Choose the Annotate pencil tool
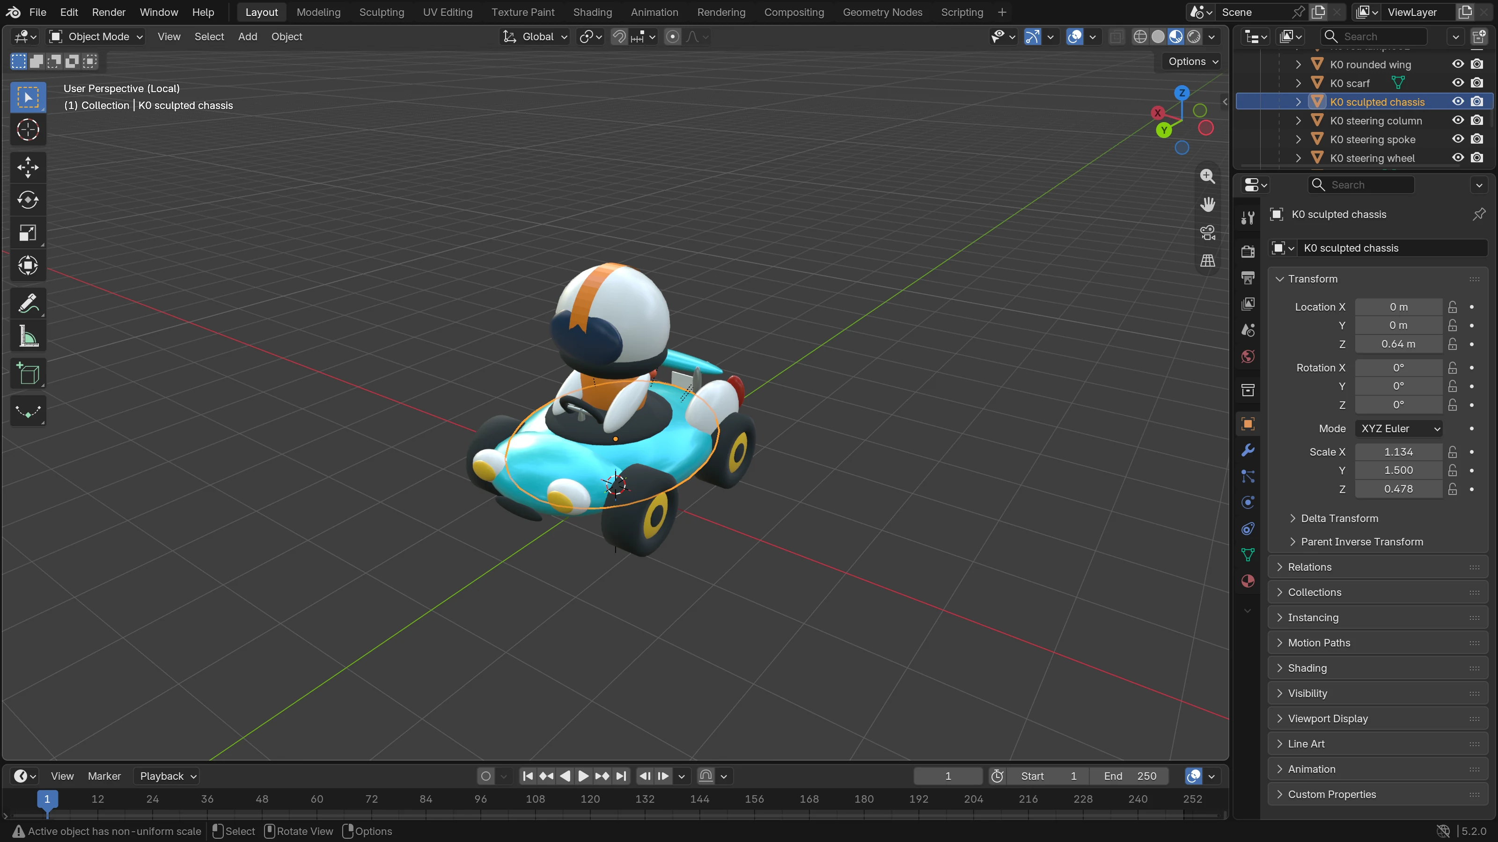 coord(28,303)
